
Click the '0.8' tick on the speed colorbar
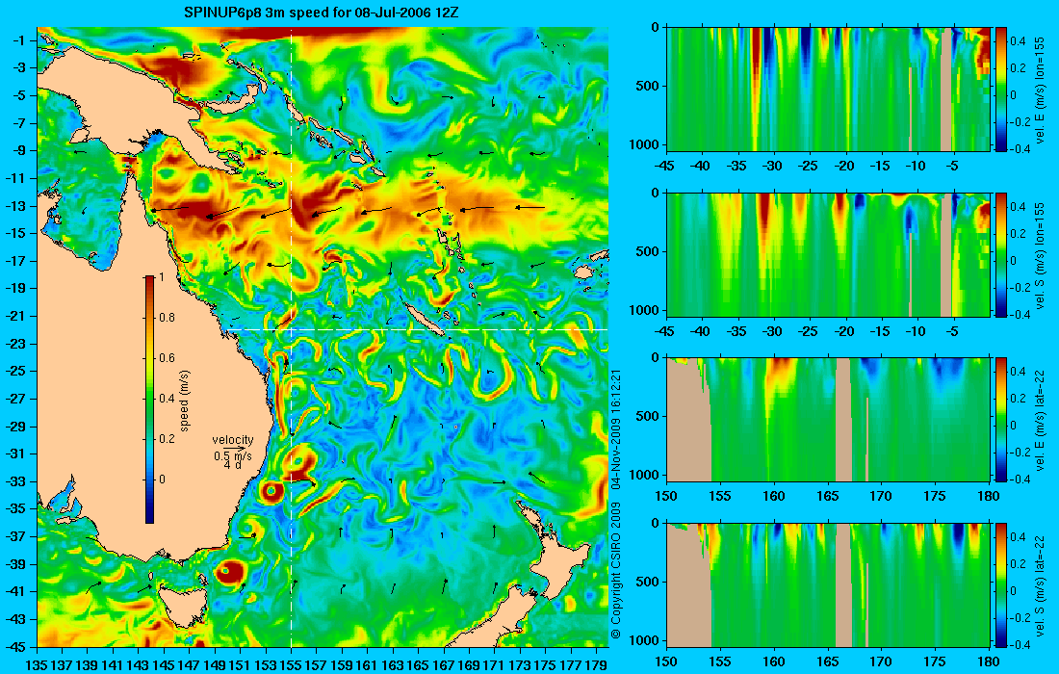pyautogui.click(x=167, y=318)
